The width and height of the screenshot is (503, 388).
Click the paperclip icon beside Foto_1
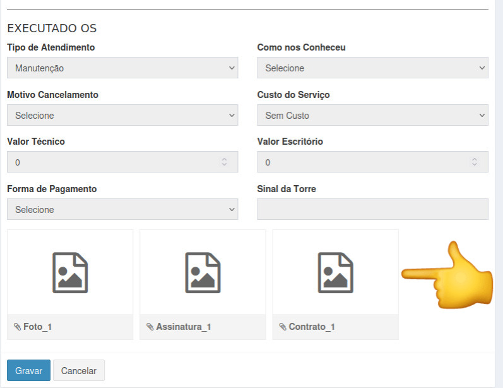(17, 327)
